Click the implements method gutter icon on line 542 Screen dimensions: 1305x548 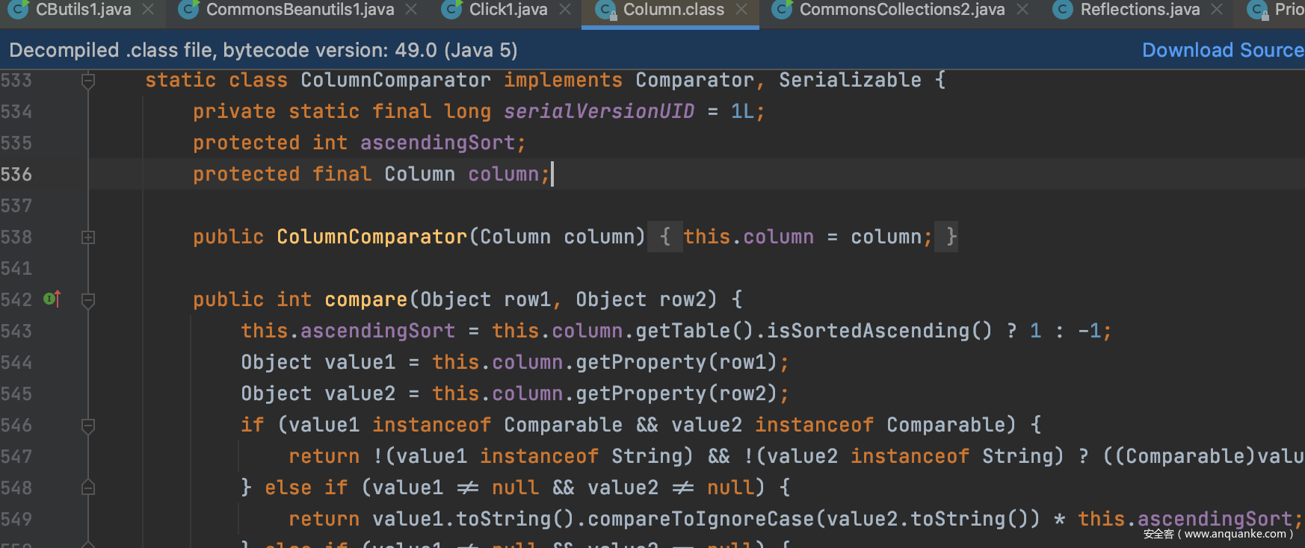coord(52,299)
